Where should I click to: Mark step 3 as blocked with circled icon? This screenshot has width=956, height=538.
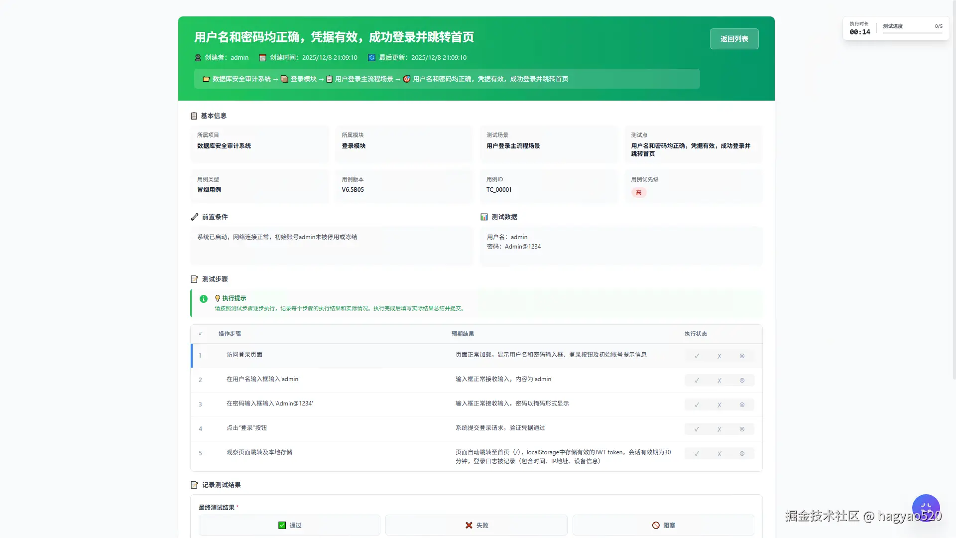coord(741,404)
